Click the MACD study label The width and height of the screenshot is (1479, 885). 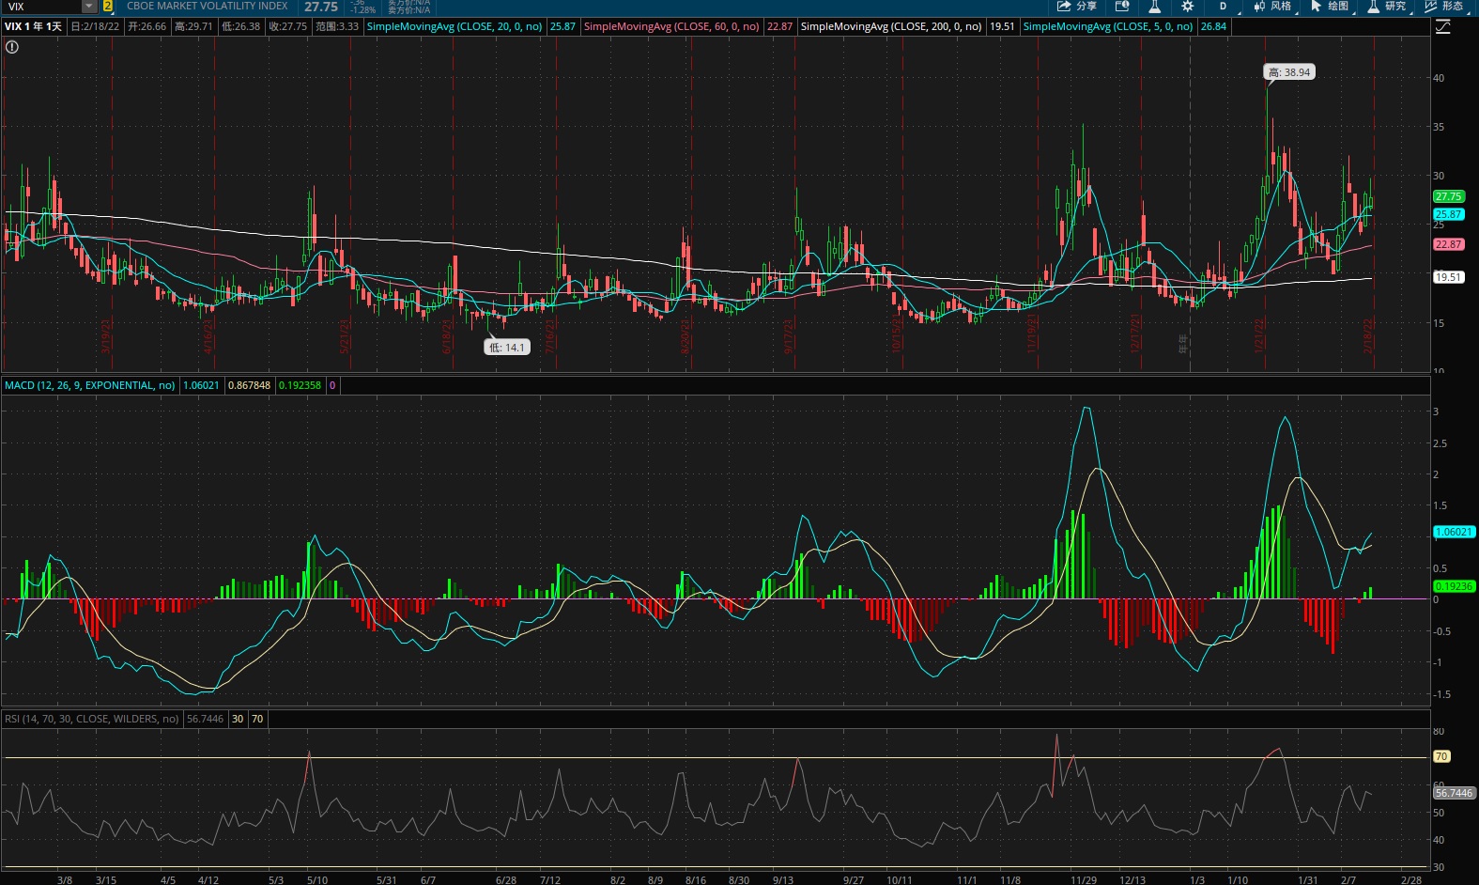pyautogui.click(x=90, y=385)
